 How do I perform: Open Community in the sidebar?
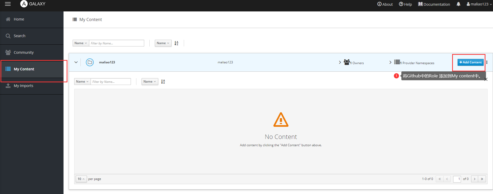click(x=32, y=52)
